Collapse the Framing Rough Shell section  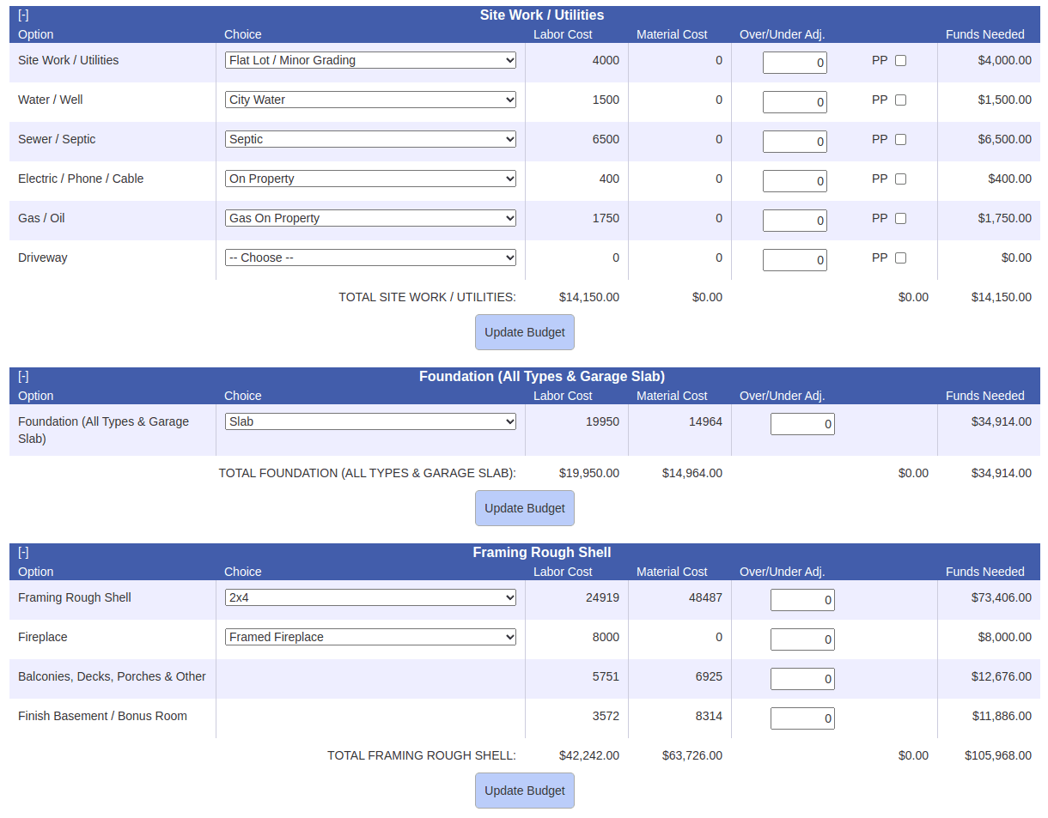pos(23,552)
